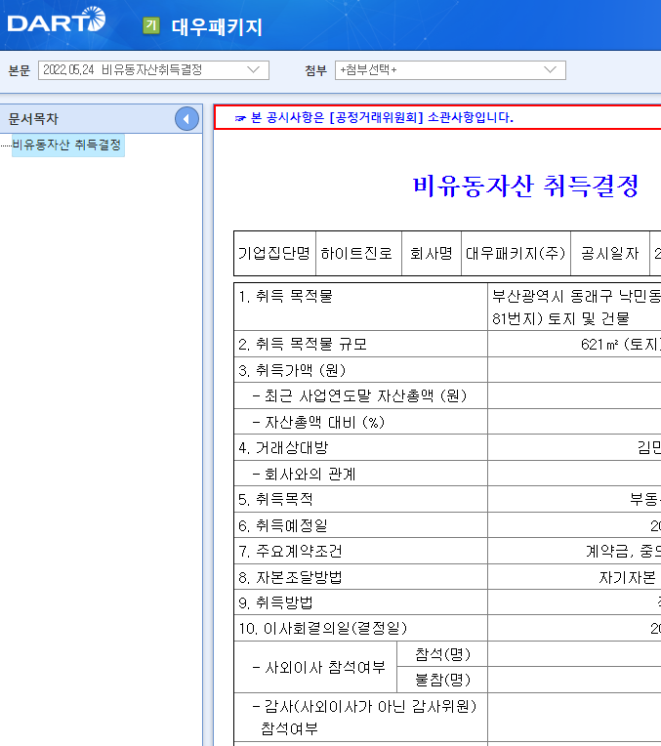Viewport: 661px width, 746px height.
Task: Collapse the 문서목차 panel arrow button
Action: click(x=186, y=118)
